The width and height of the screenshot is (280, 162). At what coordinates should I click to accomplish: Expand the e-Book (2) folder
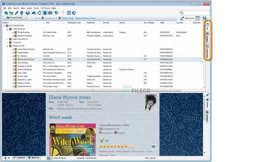click(x=7, y=43)
